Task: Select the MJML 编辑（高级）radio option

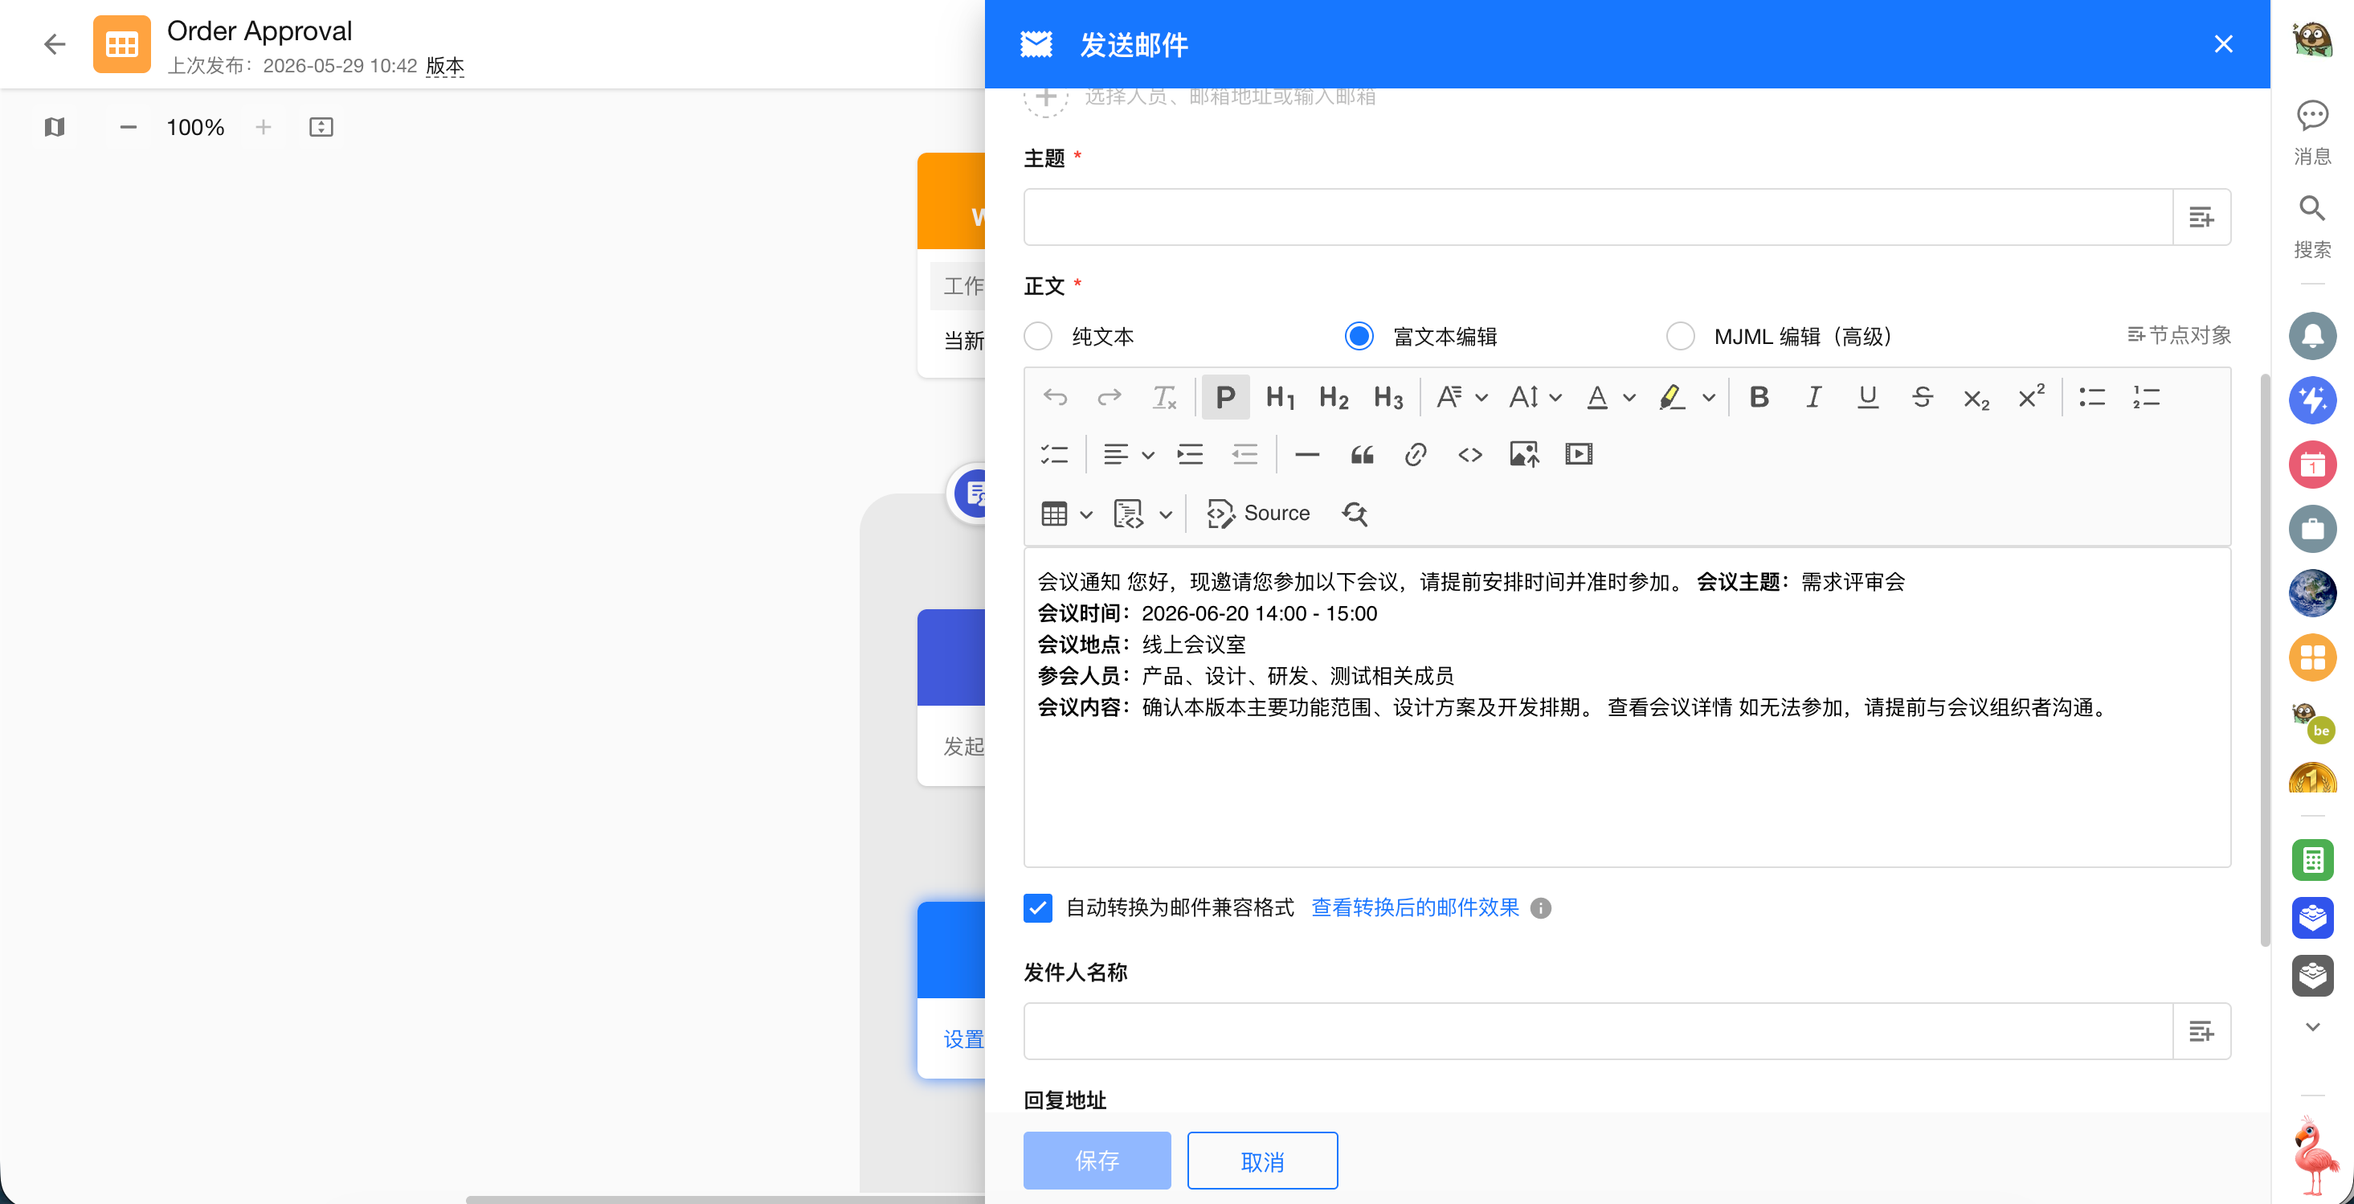Action: (x=1680, y=337)
